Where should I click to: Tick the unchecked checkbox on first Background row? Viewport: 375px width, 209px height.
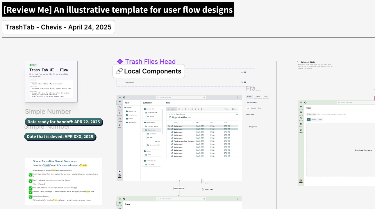coord(169,126)
